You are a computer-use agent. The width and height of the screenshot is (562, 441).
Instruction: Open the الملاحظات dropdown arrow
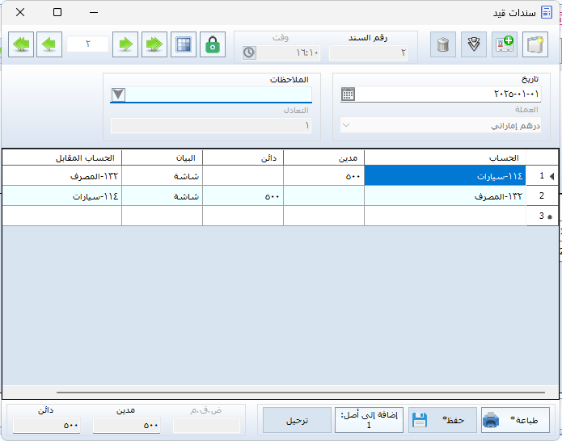coord(118,94)
